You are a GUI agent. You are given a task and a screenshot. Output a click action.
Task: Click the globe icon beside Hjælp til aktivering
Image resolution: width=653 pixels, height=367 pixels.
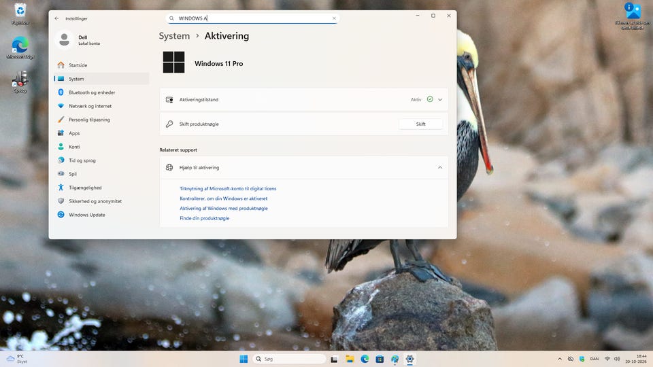[169, 167]
